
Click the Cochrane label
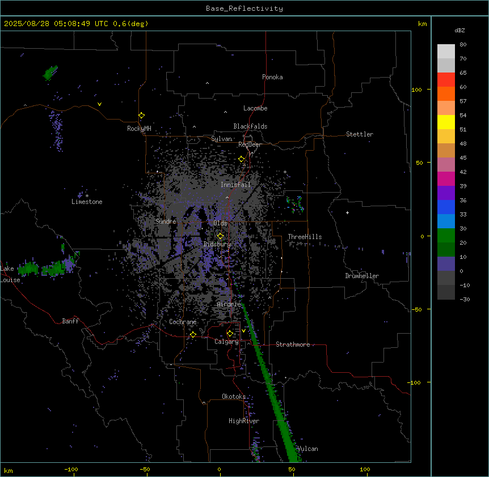pos(183,322)
